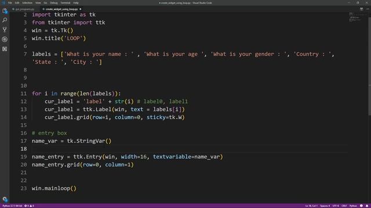Click 'name_entry.grid' on line 20

(x=56, y=165)
